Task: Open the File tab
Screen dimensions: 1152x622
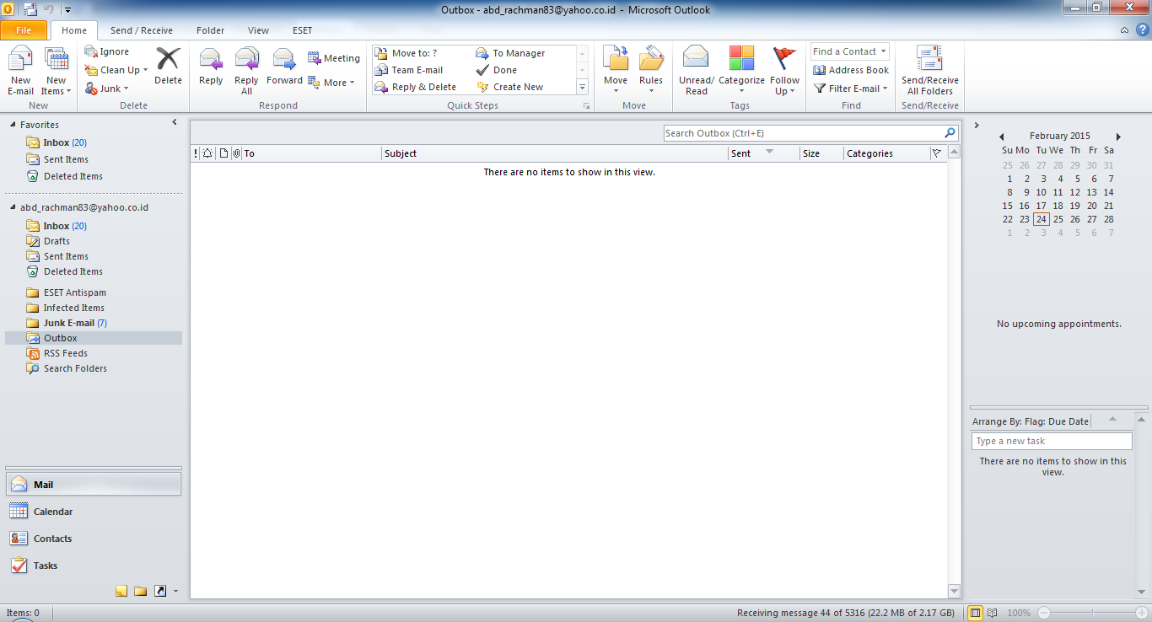Action: [x=24, y=30]
